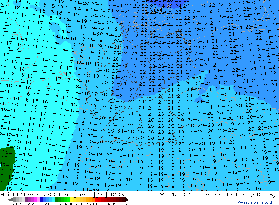Click the 544 contour height label
Screen dimensions: 279x205
(x=158, y=10)
